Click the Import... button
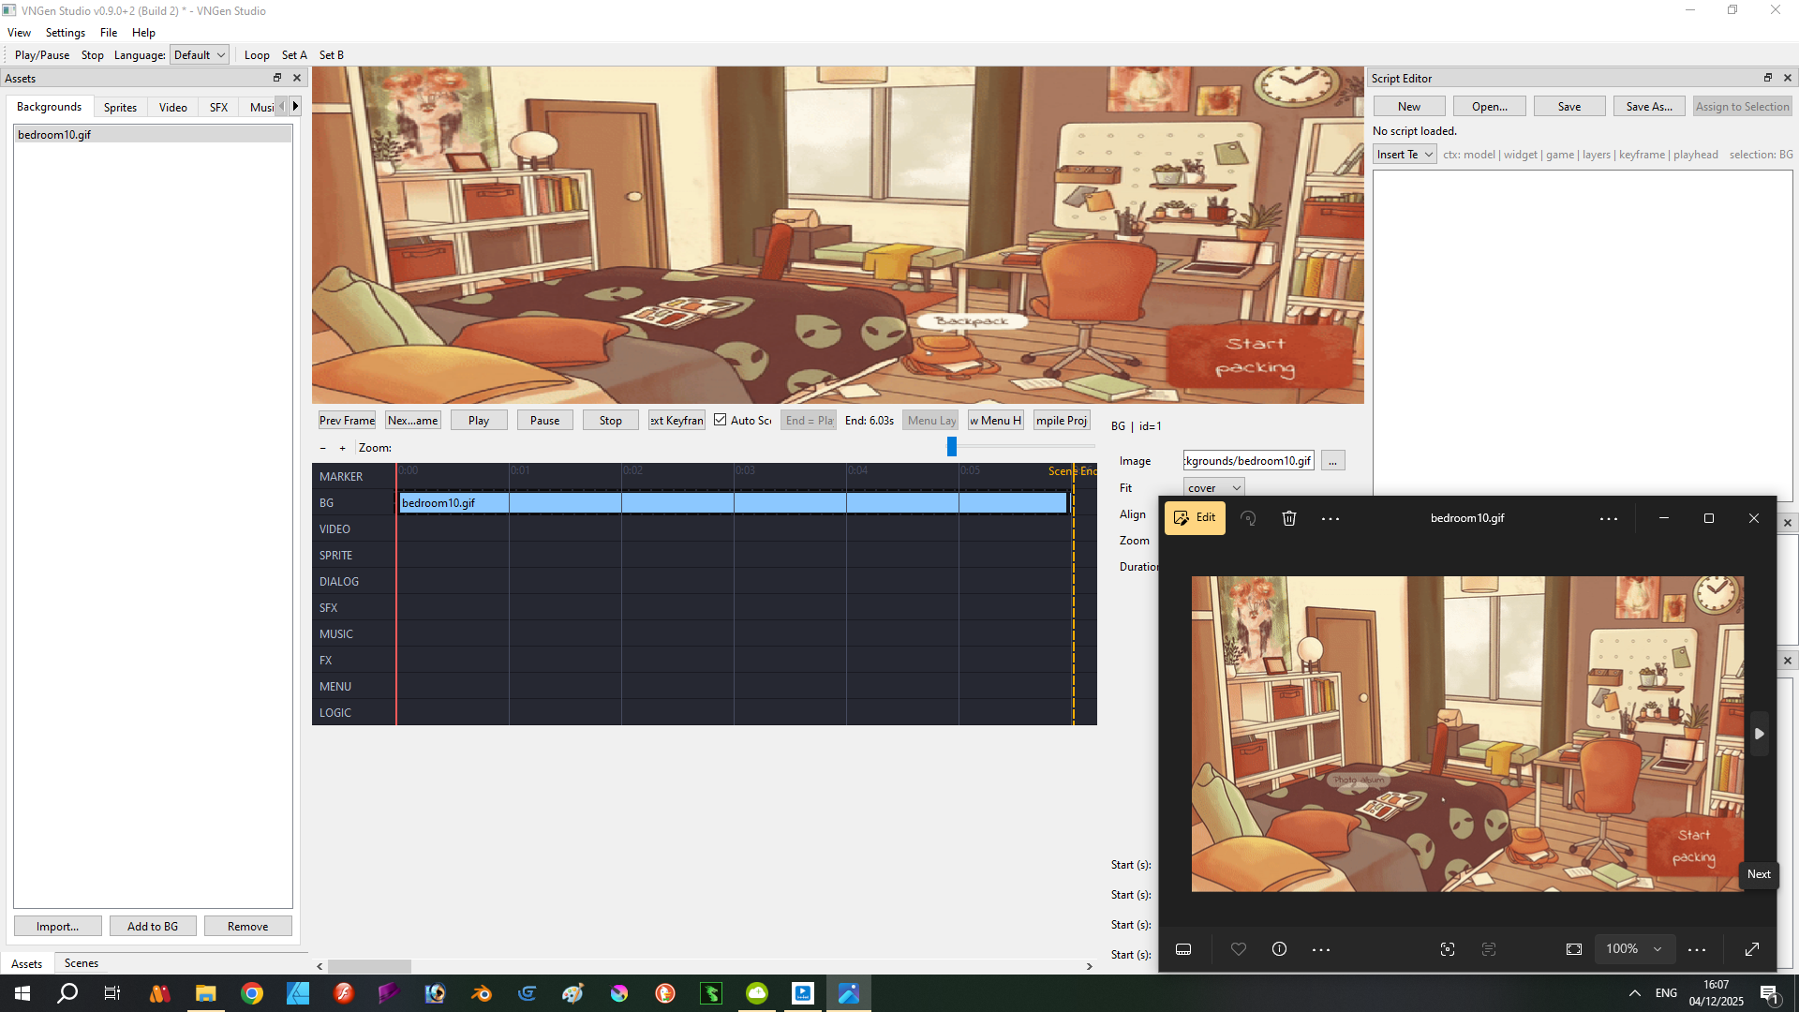1799x1012 pixels. 57,927
